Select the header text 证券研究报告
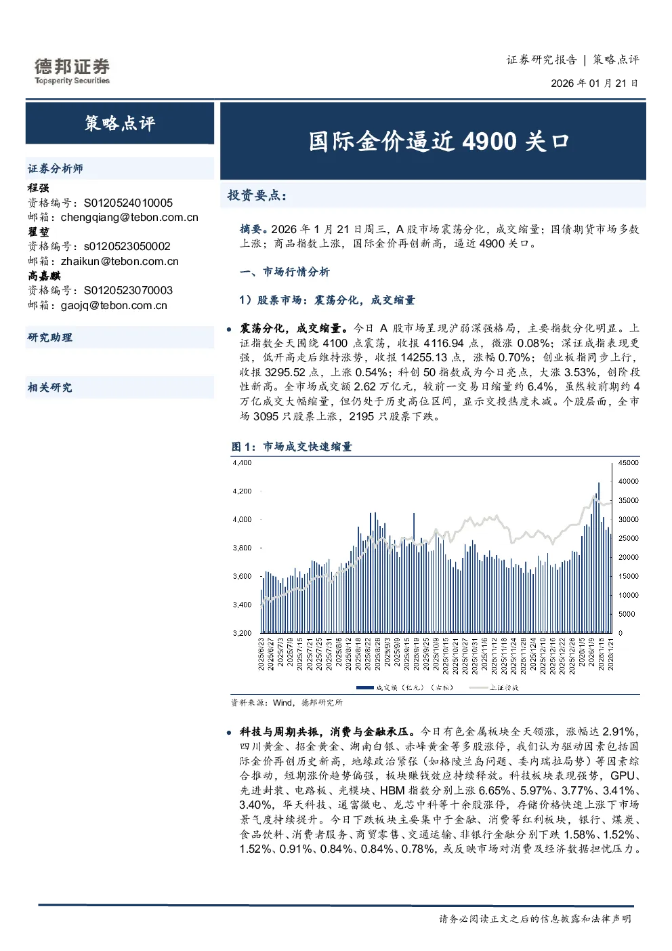This screenshot has height=951, width=672. point(541,60)
